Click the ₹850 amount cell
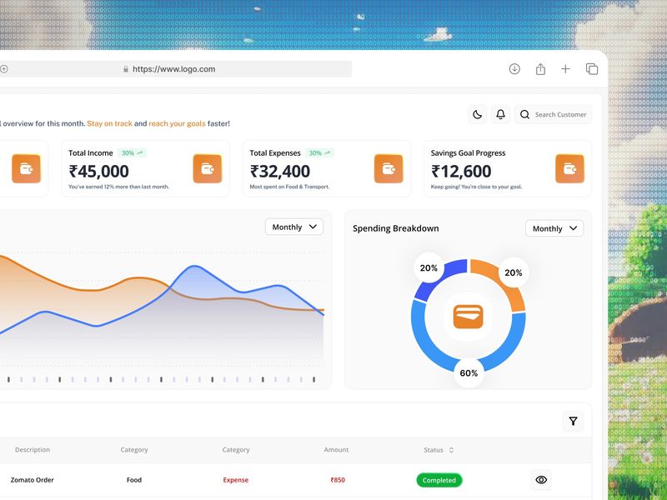The width and height of the screenshot is (667, 500). click(338, 480)
